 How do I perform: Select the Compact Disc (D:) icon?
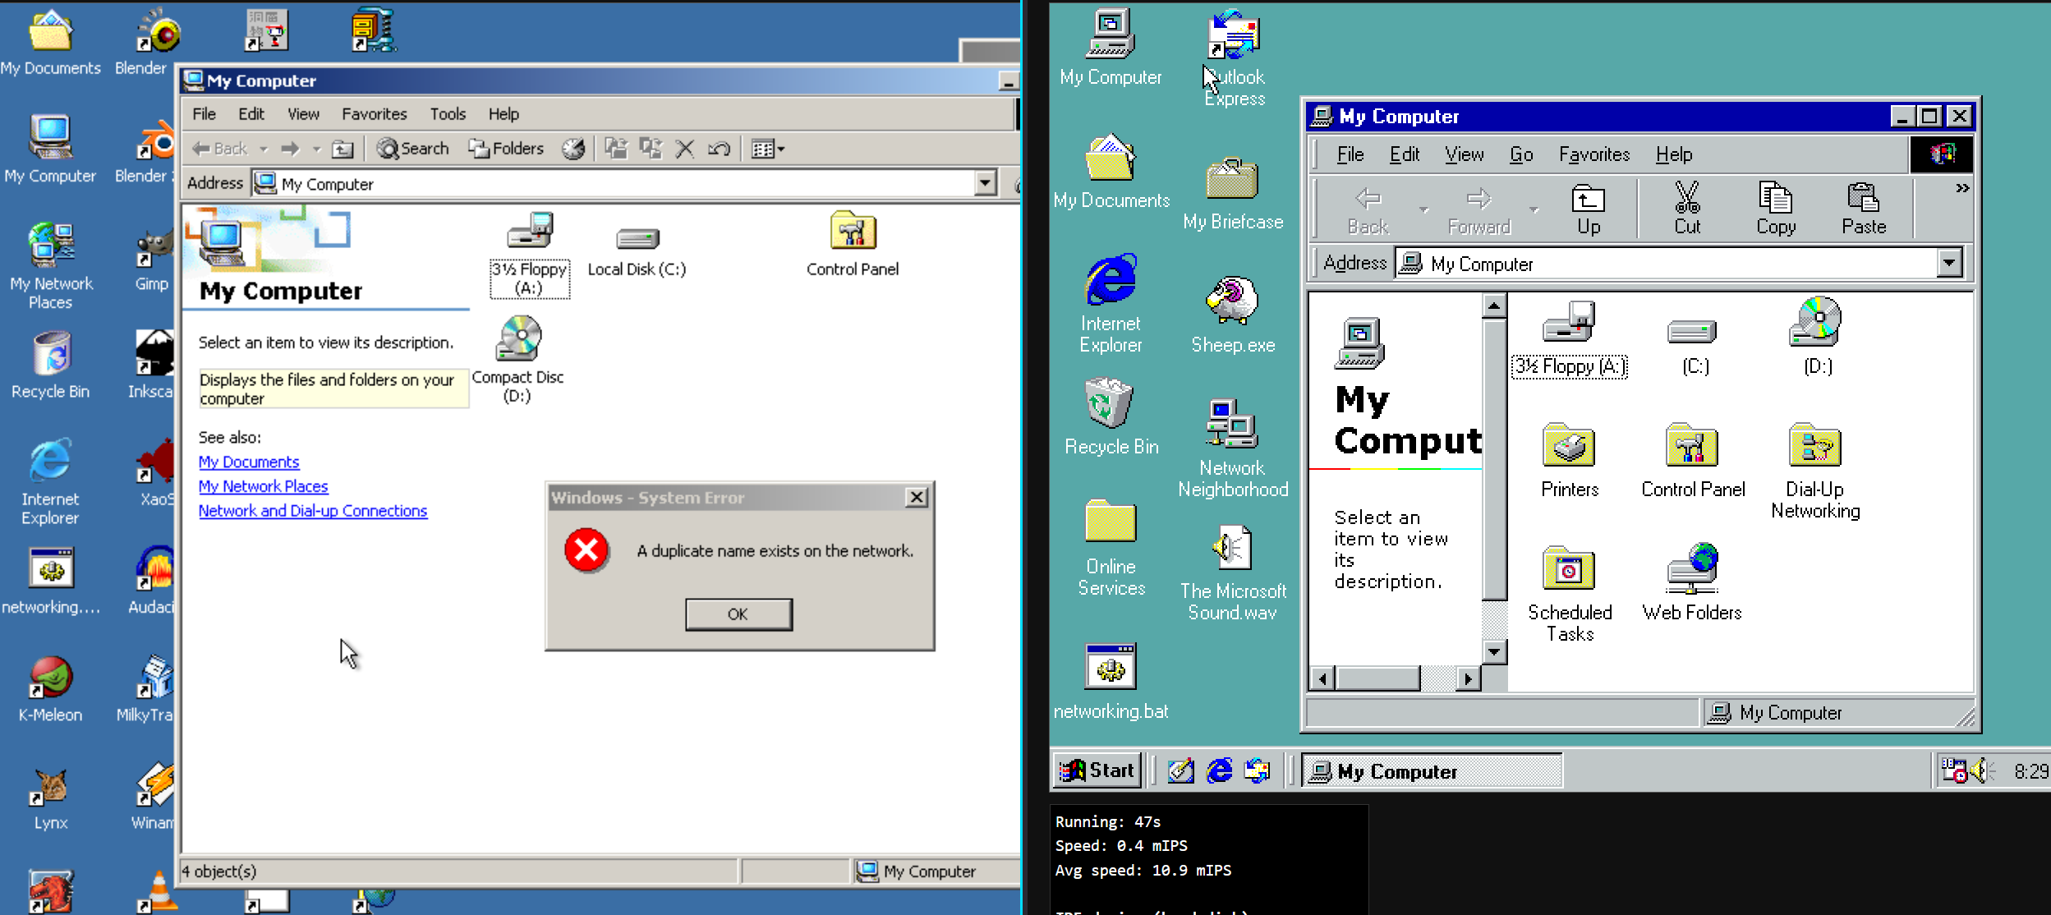pyautogui.click(x=518, y=360)
